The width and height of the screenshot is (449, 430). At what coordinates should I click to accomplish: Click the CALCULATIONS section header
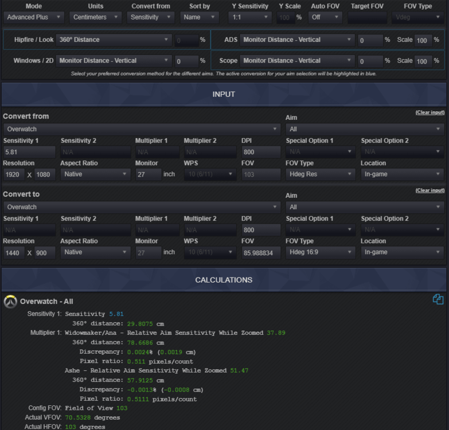click(x=224, y=280)
